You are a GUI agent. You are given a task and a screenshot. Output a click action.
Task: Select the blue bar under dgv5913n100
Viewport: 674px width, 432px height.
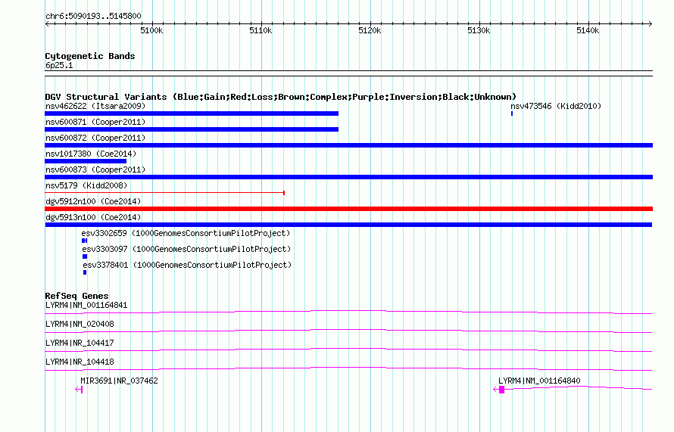(x=348, y=225)
